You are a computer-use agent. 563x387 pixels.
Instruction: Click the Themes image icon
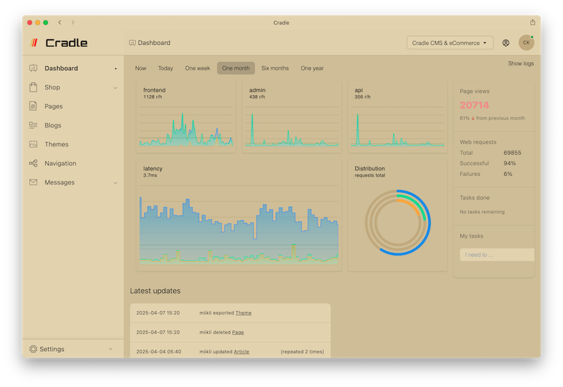pos(33,144)
